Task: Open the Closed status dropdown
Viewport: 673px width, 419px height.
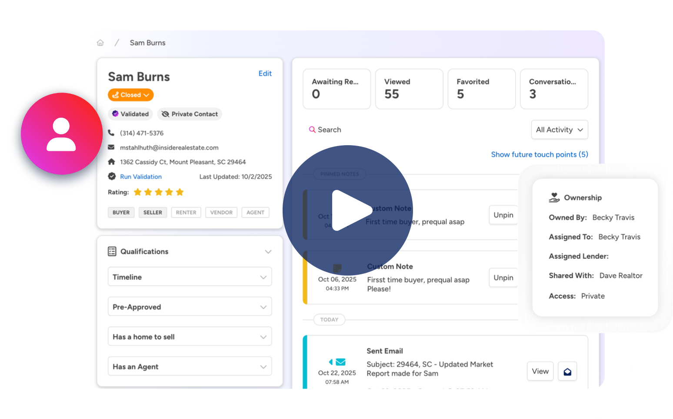Action: coord(130,95)
